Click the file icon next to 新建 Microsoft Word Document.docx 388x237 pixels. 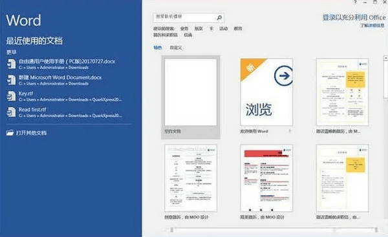point(11,80)
